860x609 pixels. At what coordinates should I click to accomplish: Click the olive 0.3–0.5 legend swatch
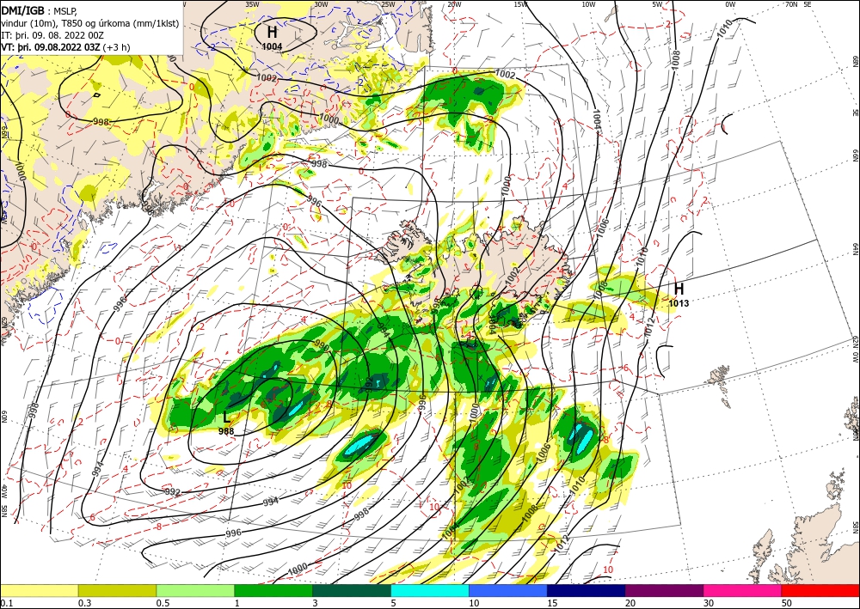117,590
